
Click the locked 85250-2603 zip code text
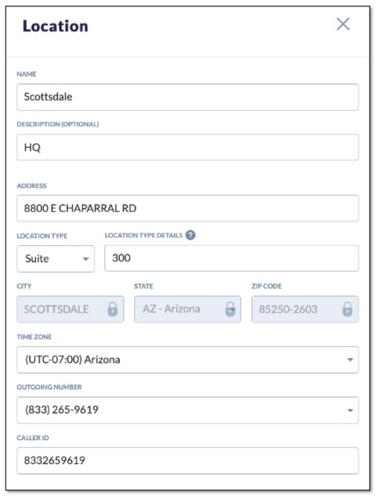[x=288, y=309]
